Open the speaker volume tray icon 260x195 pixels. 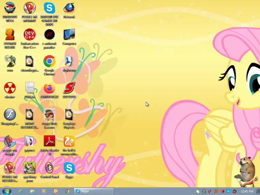pyautogui.click(x=234, y=191)
